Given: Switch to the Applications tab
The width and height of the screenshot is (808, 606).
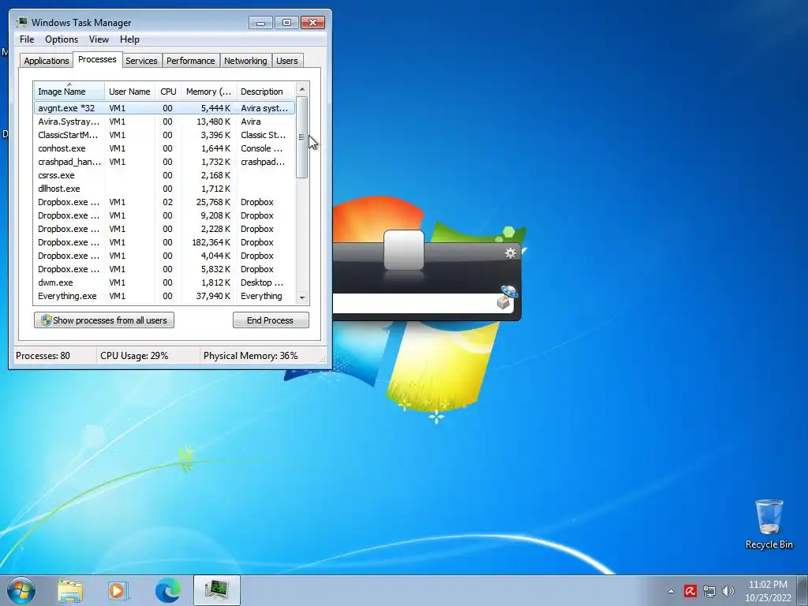Looking at the screenshot, I should [47, 61].
